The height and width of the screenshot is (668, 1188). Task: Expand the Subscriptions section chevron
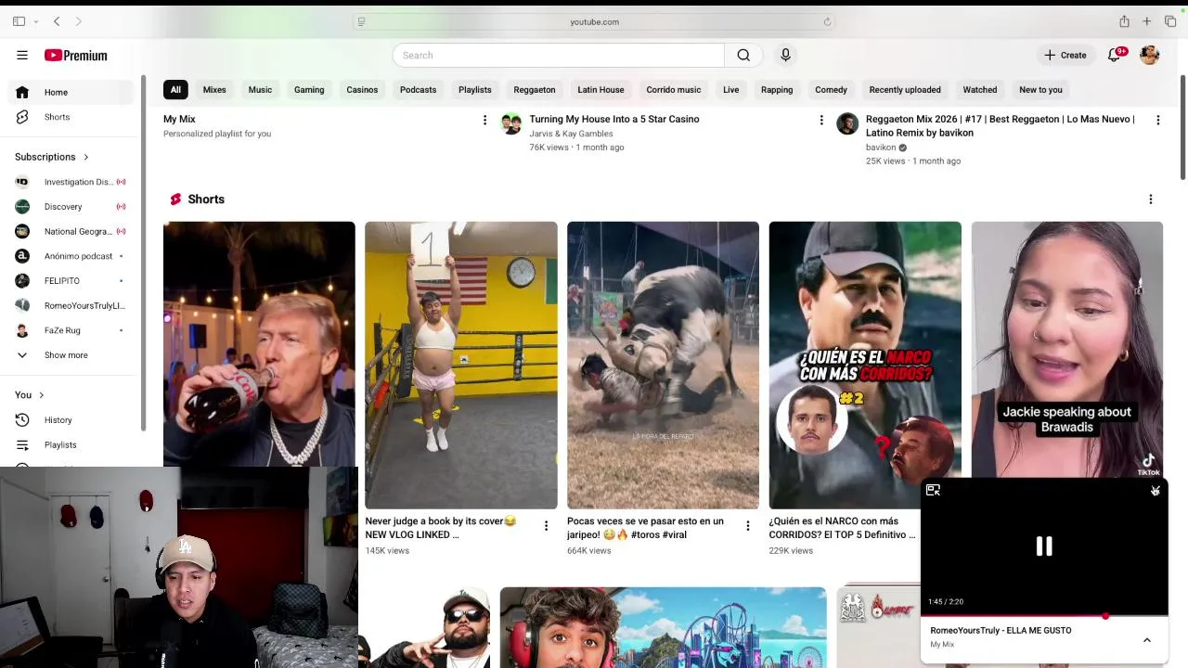coord(86,157)
